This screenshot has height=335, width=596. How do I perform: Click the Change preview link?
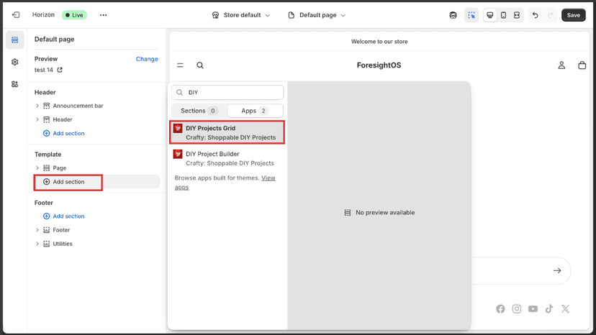[x=147, y=59]
